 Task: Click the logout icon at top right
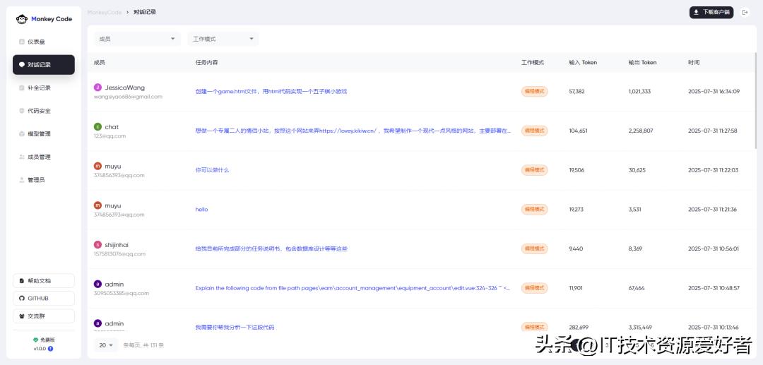pos(745,12)
